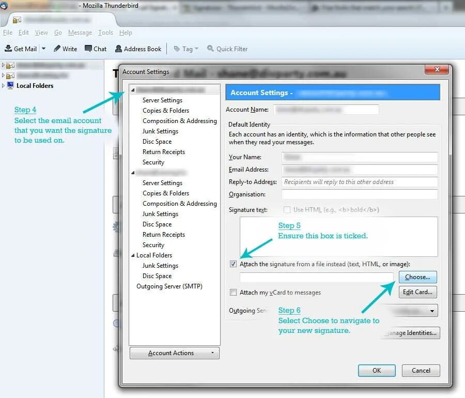Toggle the Quick Filter button

[227, 49]
